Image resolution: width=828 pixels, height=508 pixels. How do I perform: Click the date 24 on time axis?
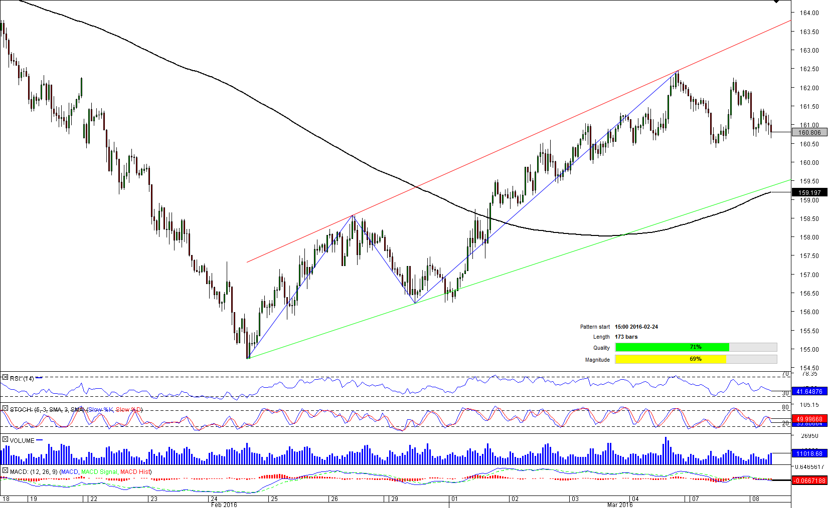[214, 499]
